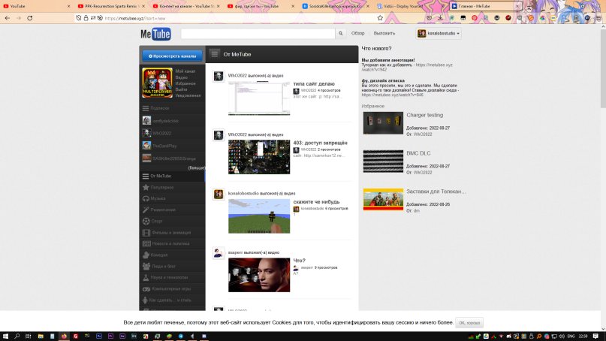Open Компьютерные игры category
Screen dimensions: 606x341
pyautogui.click(x=167, y=288)
